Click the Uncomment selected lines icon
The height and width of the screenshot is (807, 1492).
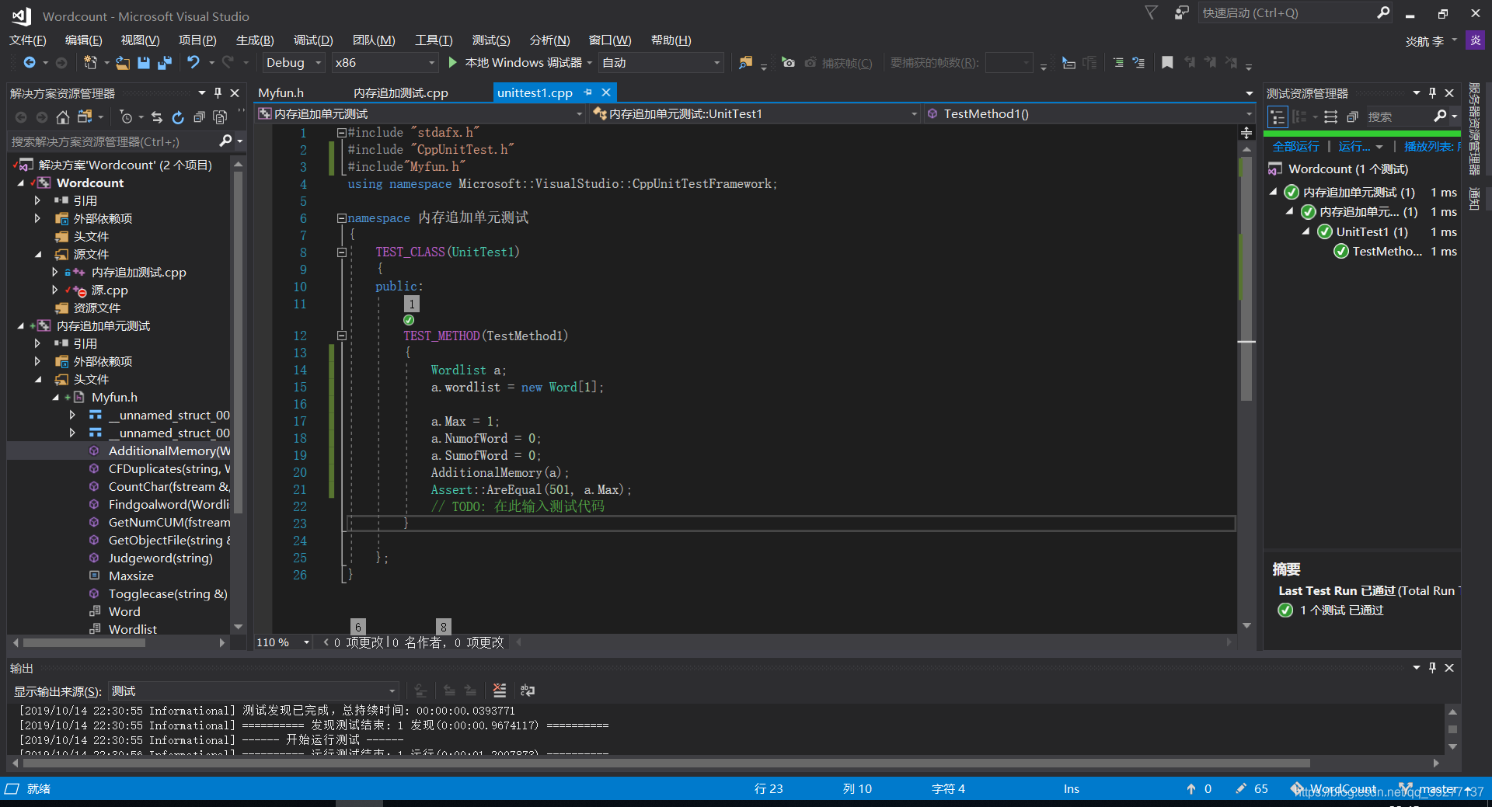(x=1138, y=62)
